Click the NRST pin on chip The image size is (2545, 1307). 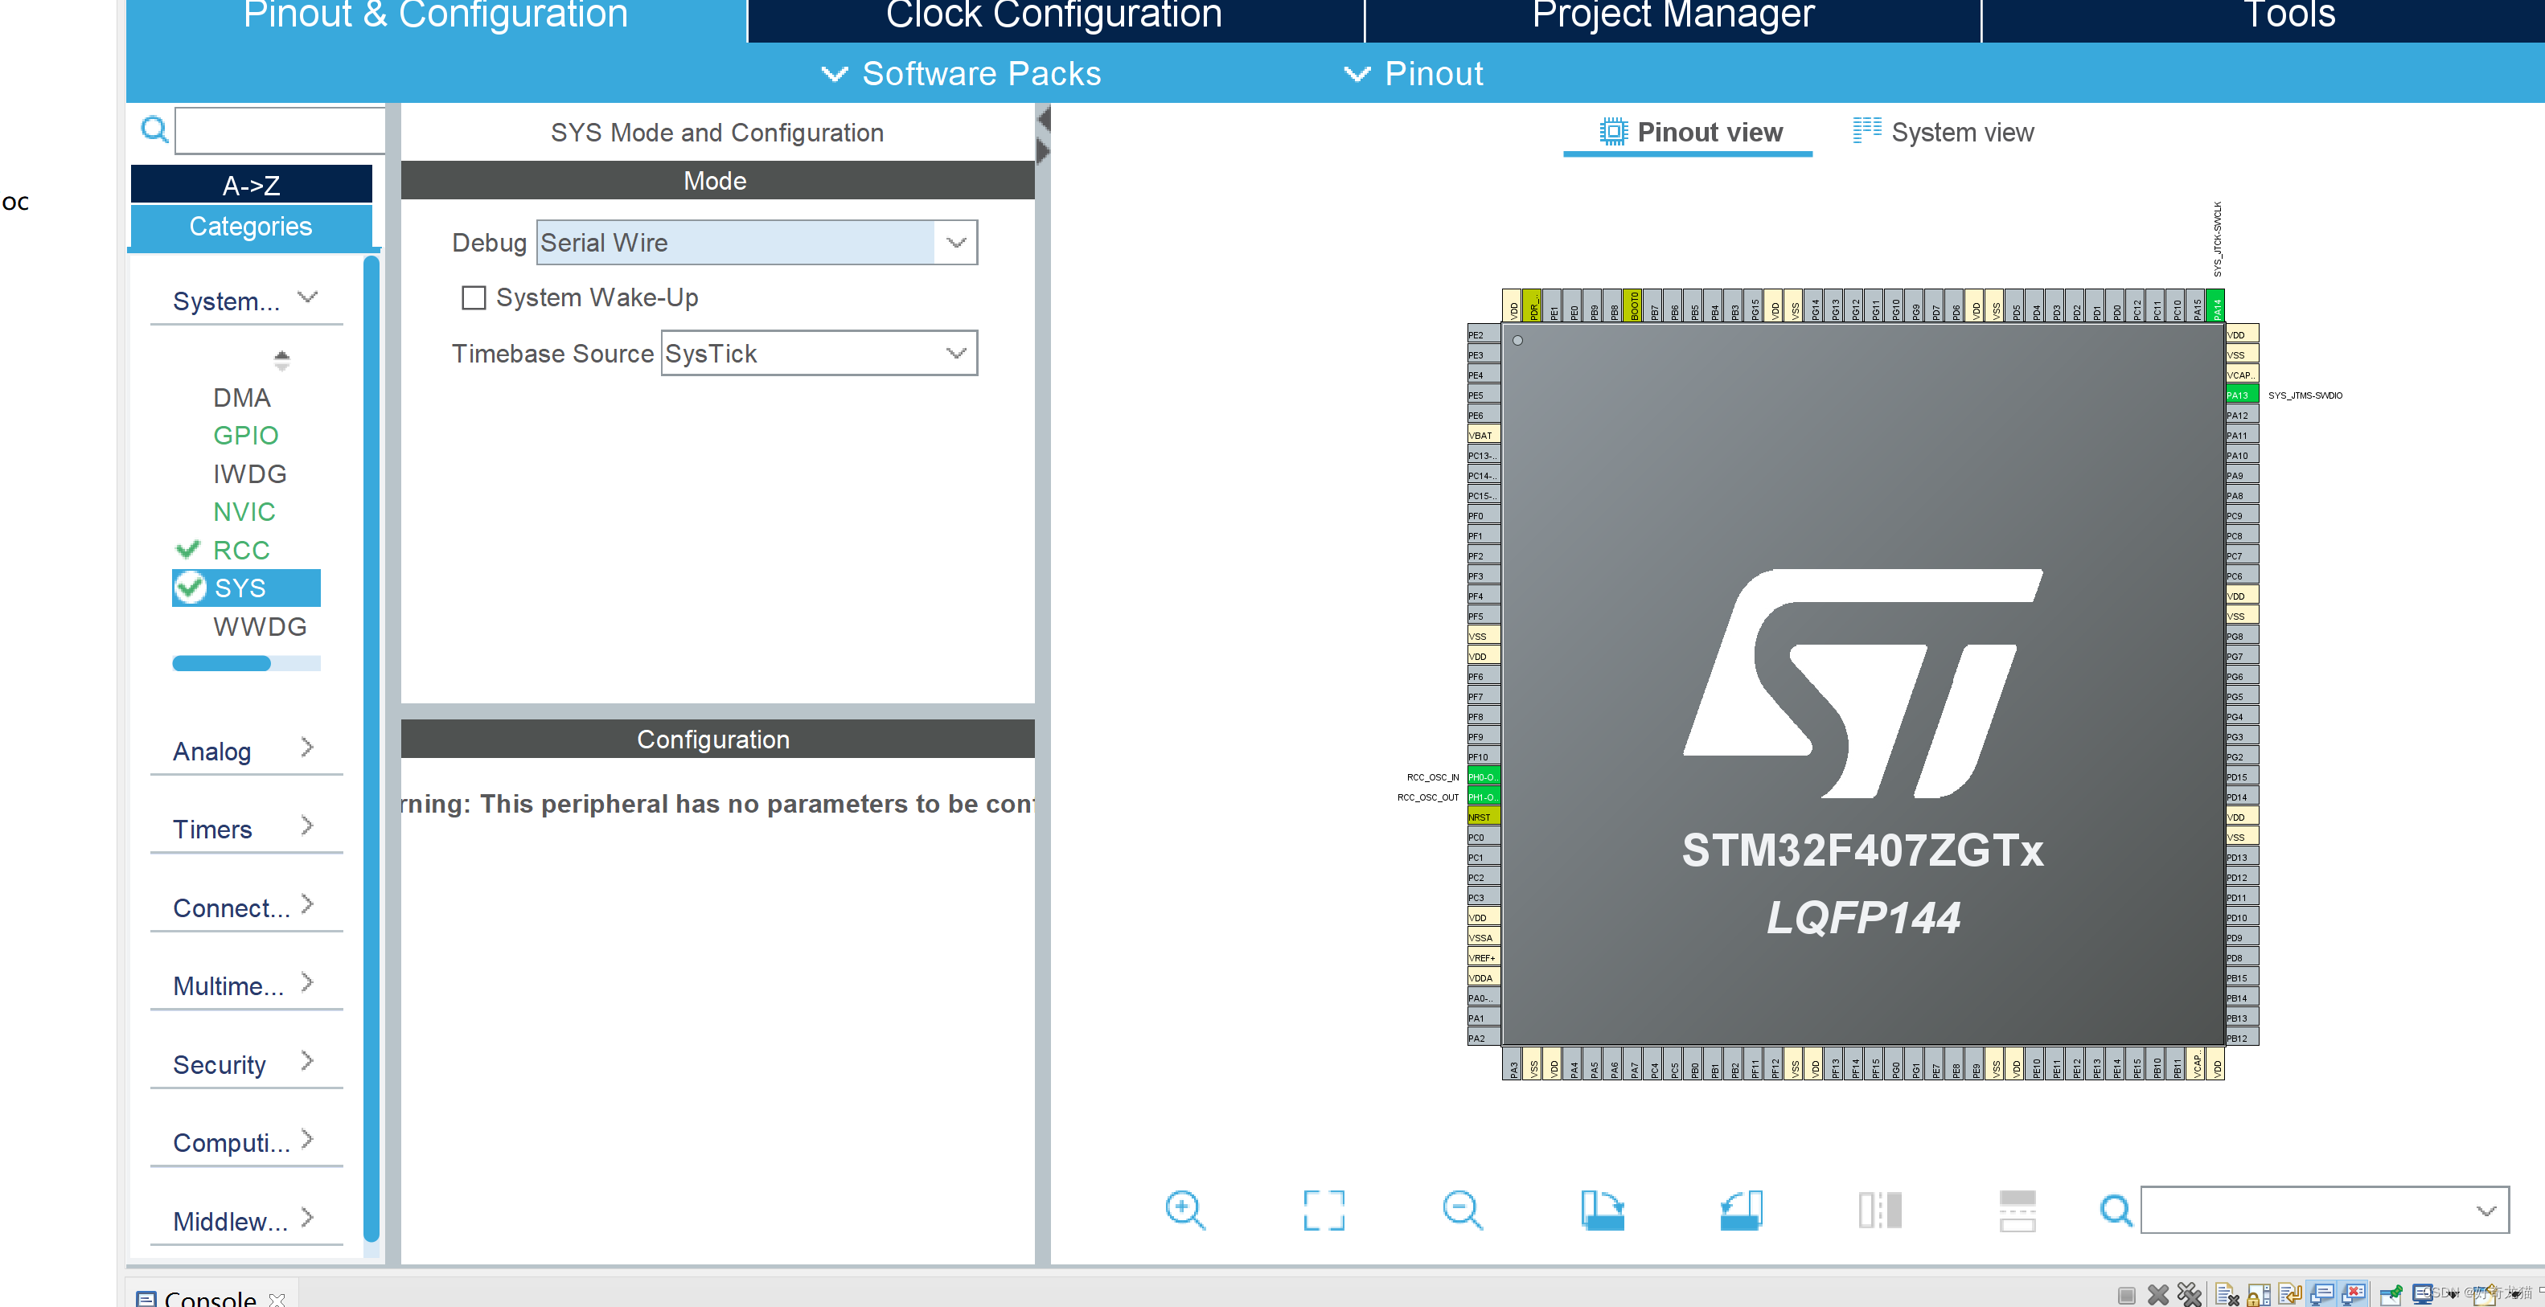[x=1484, y=816]
